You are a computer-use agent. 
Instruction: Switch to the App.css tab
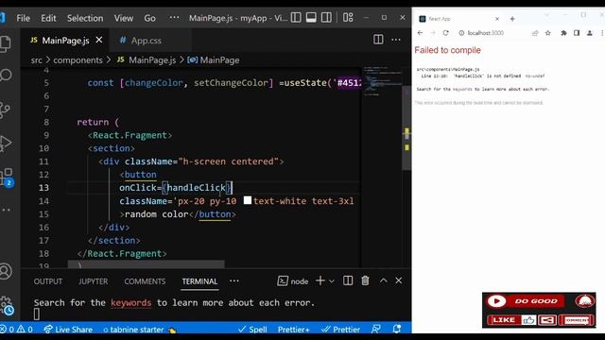coord(146,41)
